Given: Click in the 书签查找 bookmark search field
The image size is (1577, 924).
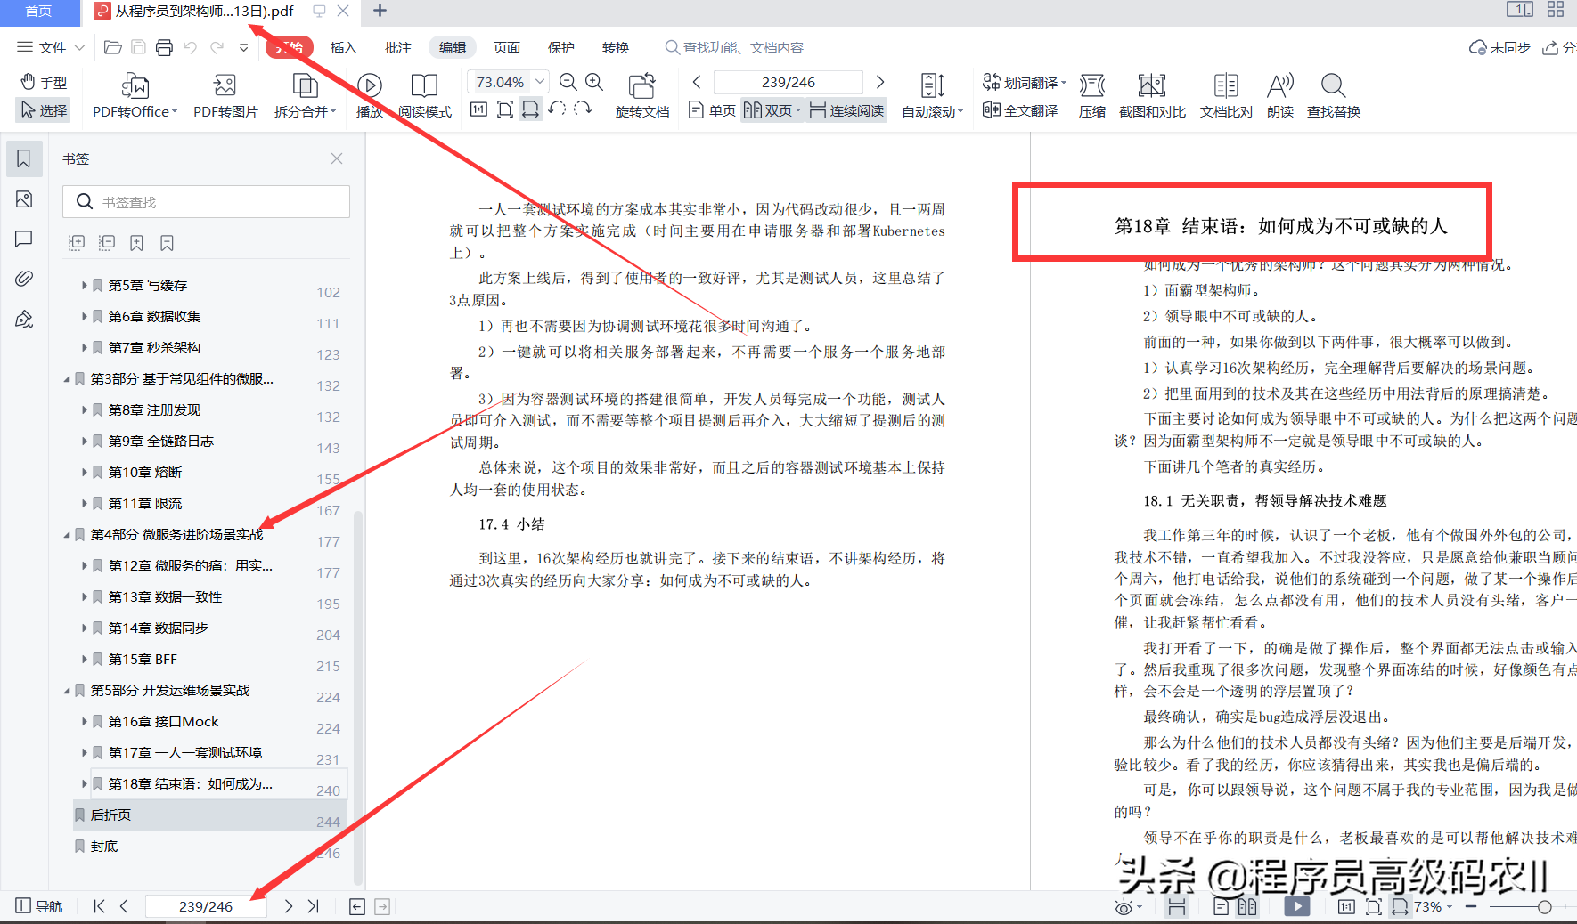Looking at the screenshot, I should (206, 202).
